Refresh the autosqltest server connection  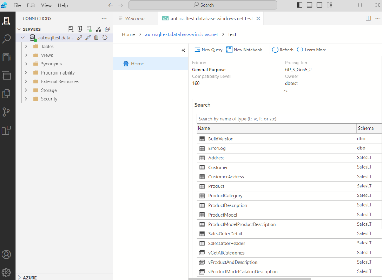[x=105, y=37]
